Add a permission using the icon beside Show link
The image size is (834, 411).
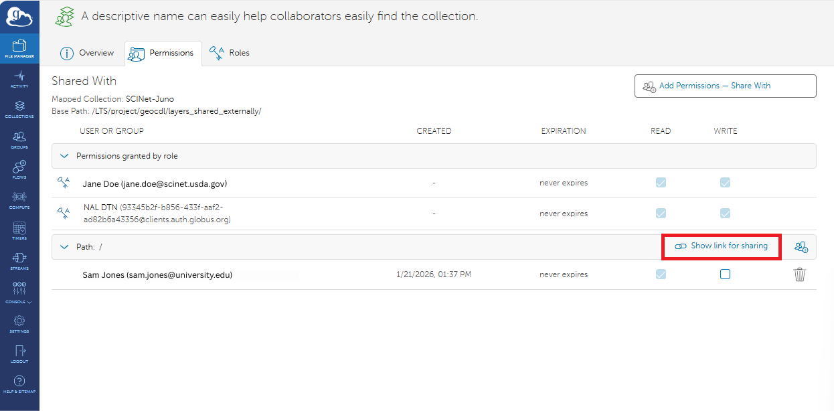point(801,246)
